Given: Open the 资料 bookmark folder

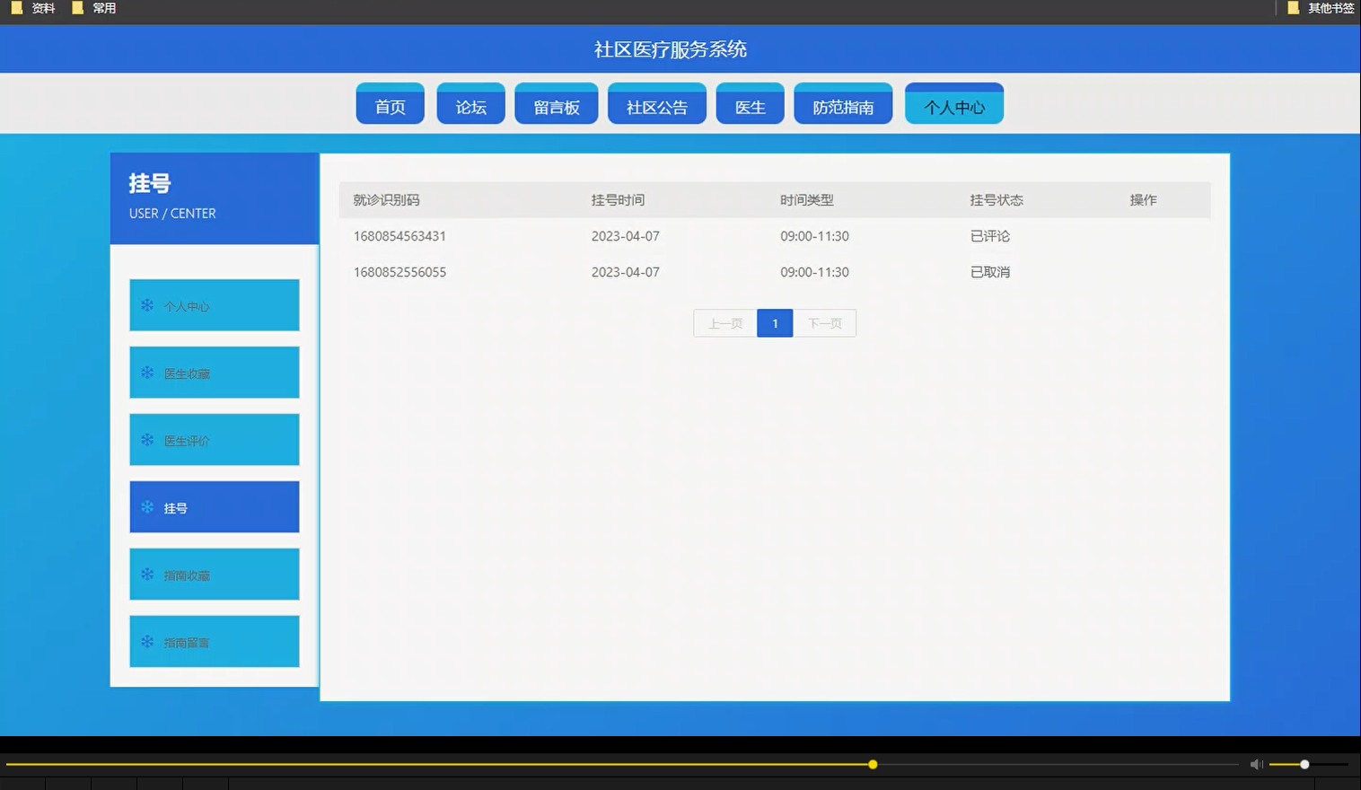Looking at the screenshot, I should tap(33, 8).
